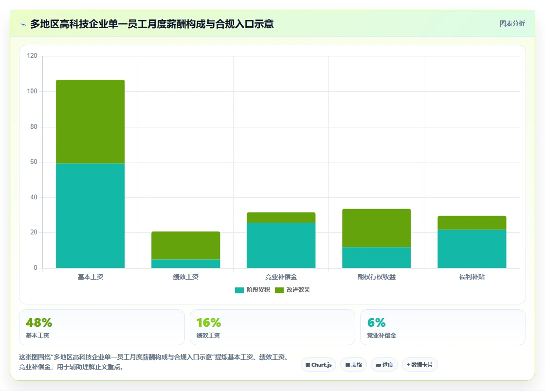Toggle the 改进效果 legend entry
Viewport: 545px width, 391px height.
tap(292, 290)
